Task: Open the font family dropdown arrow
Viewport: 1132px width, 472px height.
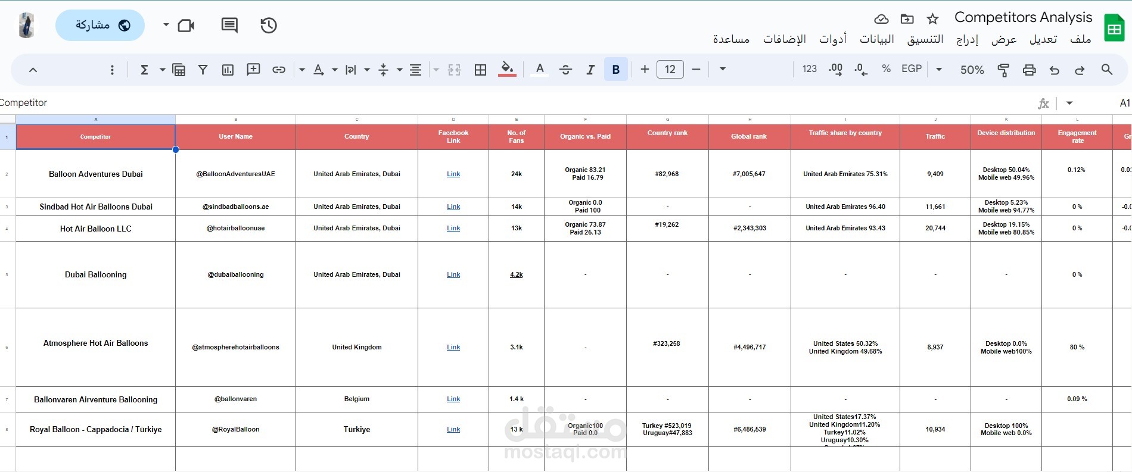Action: [723, 69]
